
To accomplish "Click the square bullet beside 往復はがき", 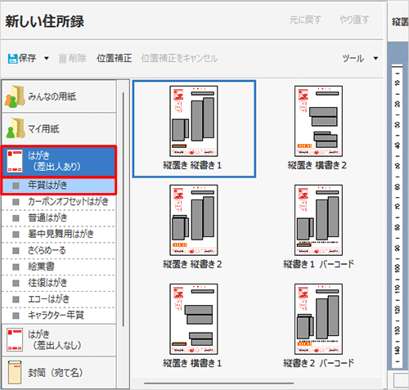I will [x=16, y=283].
